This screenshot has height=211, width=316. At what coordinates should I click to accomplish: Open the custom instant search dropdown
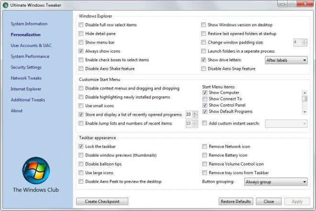286,123
